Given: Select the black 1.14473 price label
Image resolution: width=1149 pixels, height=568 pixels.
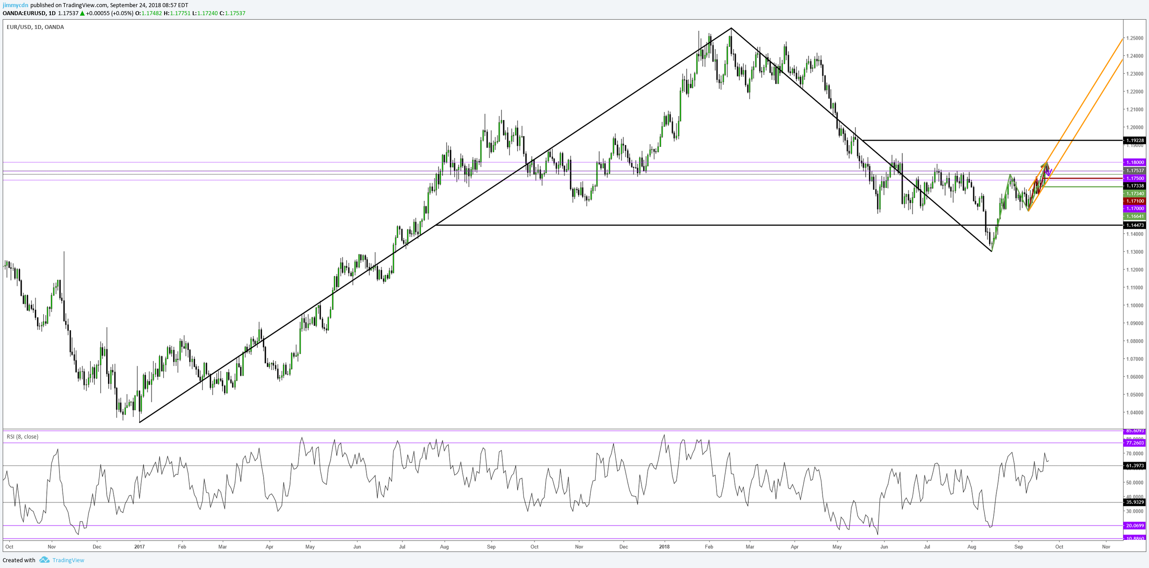Looking at the screenshot, I should [x=1134, y=225].
